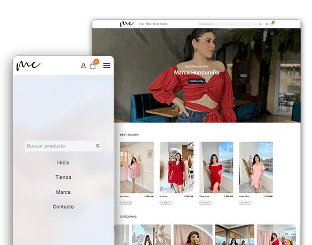Click Tienda in the desktop navigation
This screenshot has width=312, height=245.
coord(148,24)
